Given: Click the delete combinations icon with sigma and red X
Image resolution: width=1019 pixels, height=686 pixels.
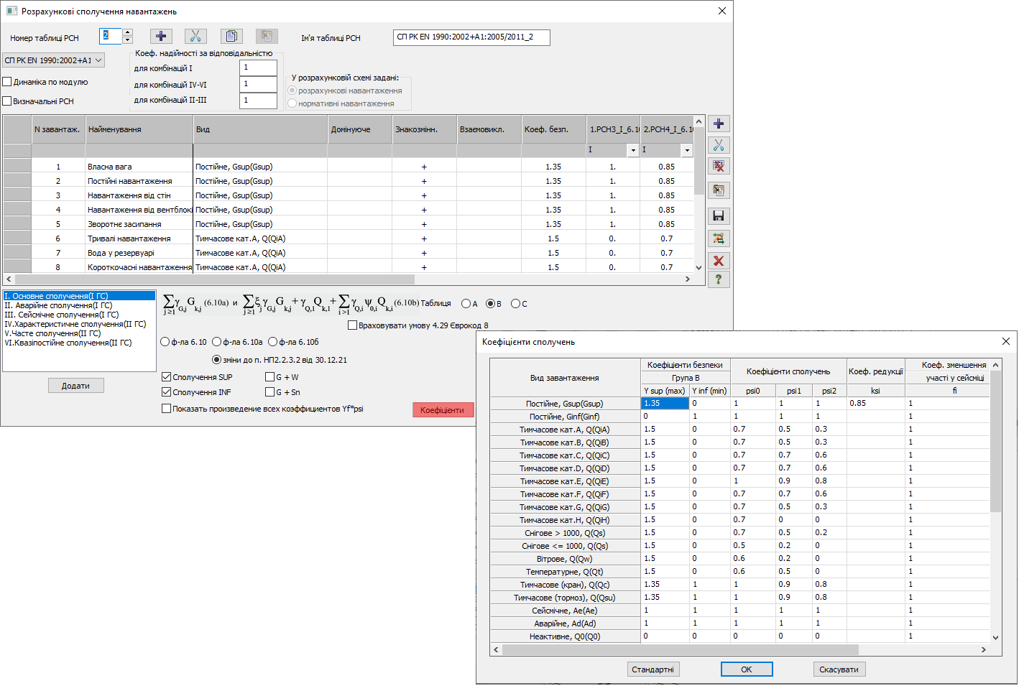Looking at the screenshot, I should click(719, 167).
